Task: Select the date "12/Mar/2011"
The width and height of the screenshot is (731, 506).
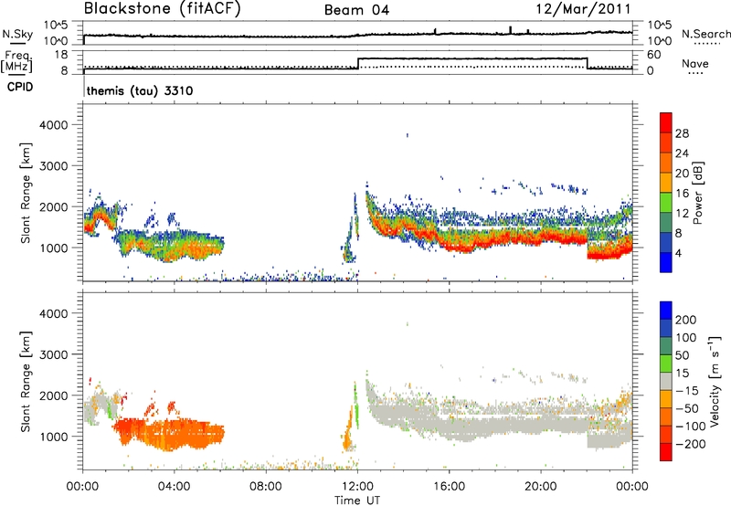Action: point(583,9)
